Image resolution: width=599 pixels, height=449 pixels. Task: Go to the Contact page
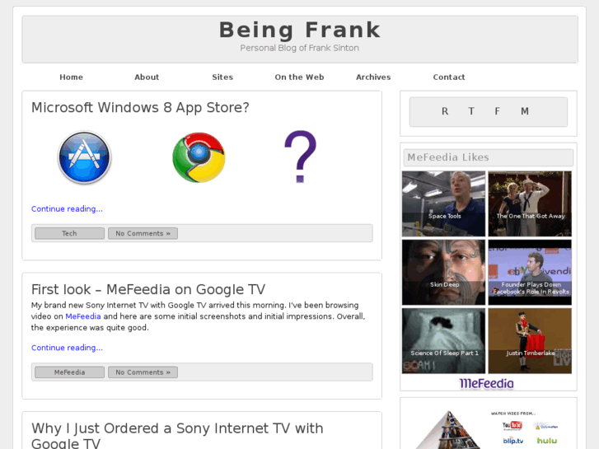click(x=449, y=77)
